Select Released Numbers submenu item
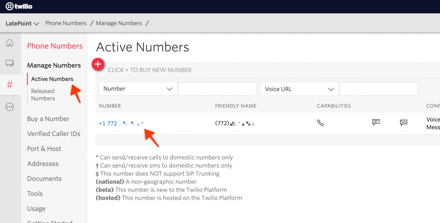This screenshot has height=223, width=440. [x=43, y=95]
